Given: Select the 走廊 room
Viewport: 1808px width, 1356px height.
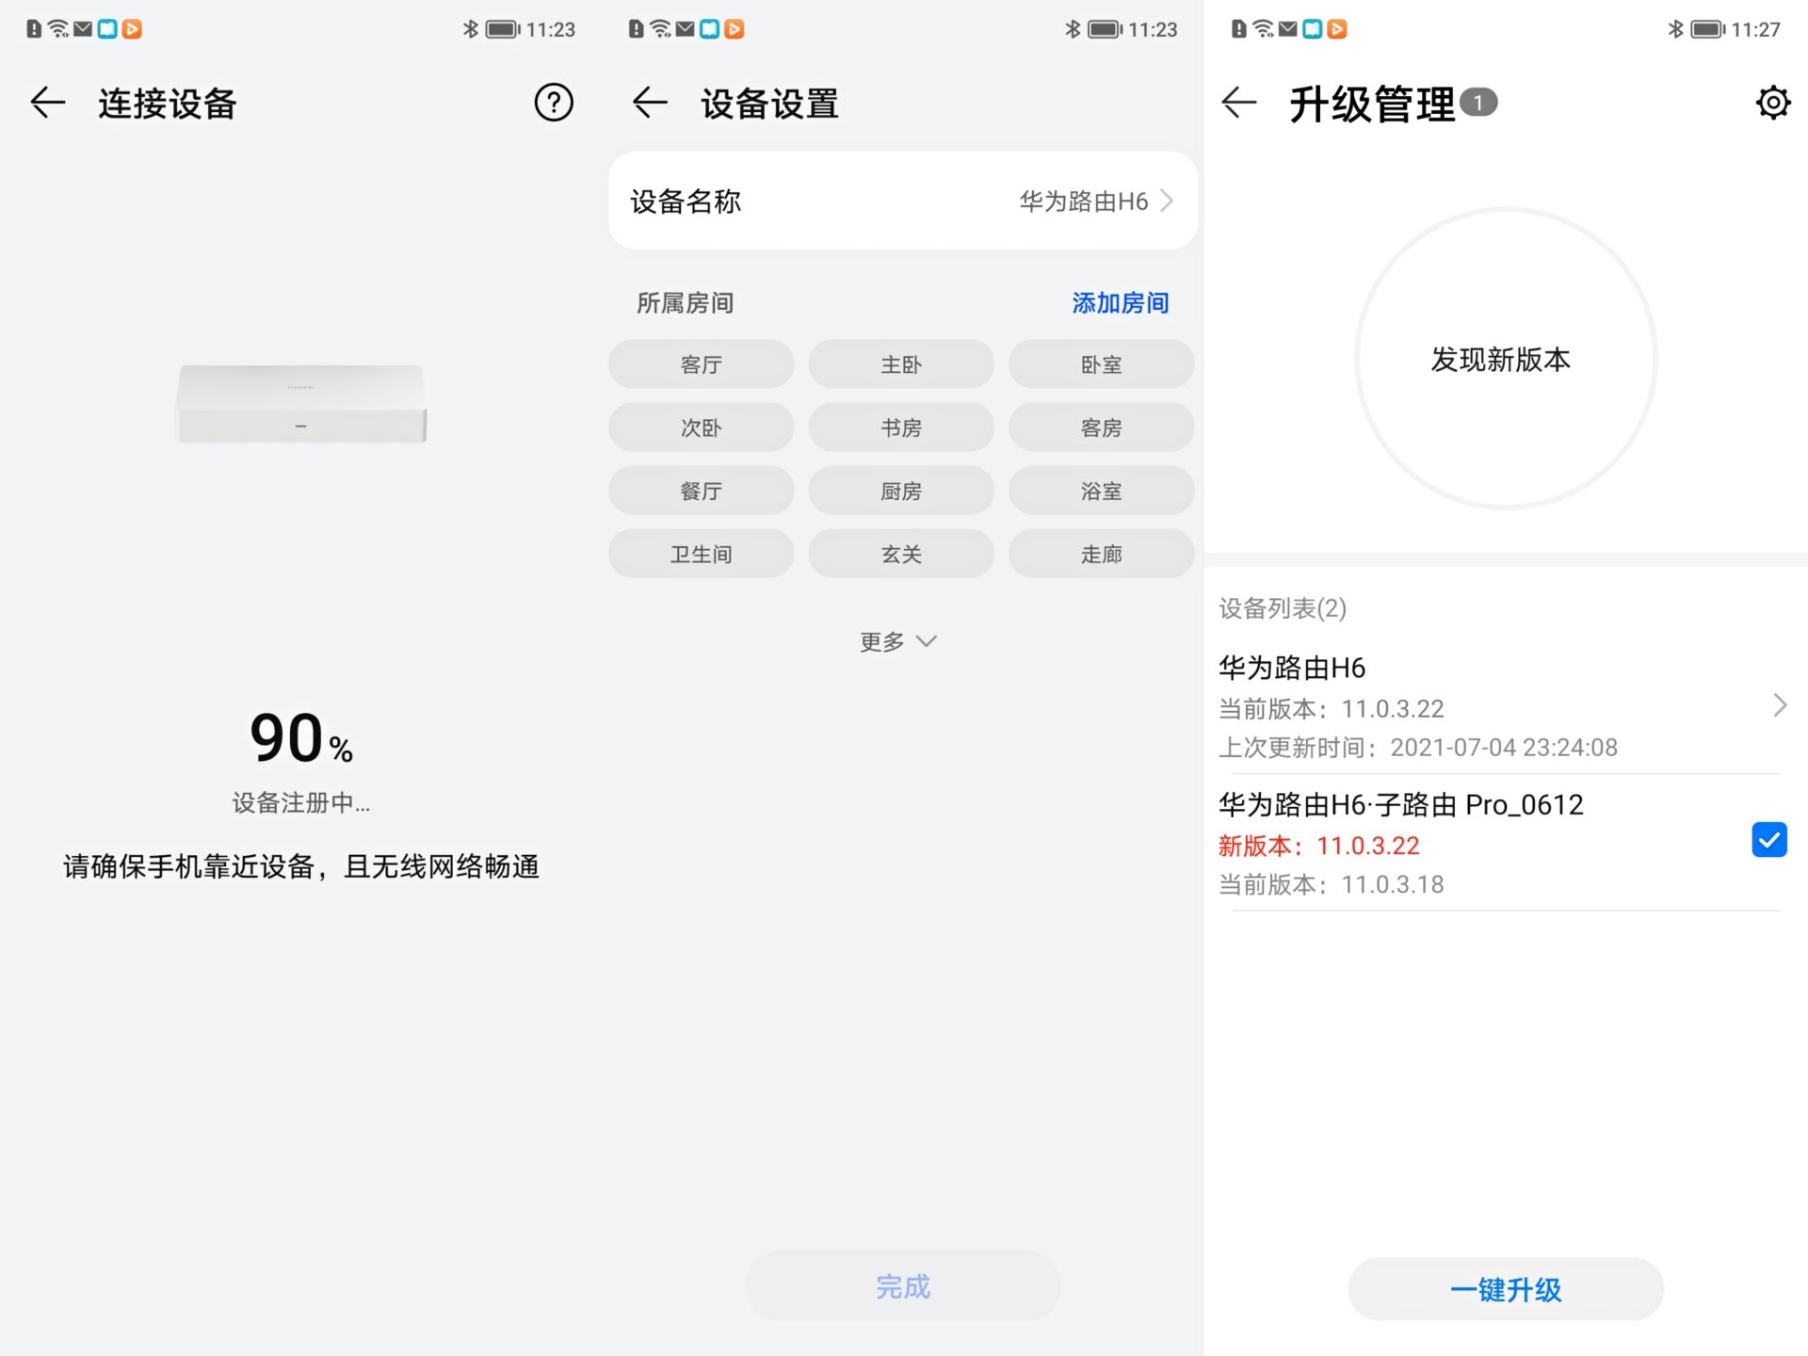Looking at the screenshot, I should point(1101,554).
